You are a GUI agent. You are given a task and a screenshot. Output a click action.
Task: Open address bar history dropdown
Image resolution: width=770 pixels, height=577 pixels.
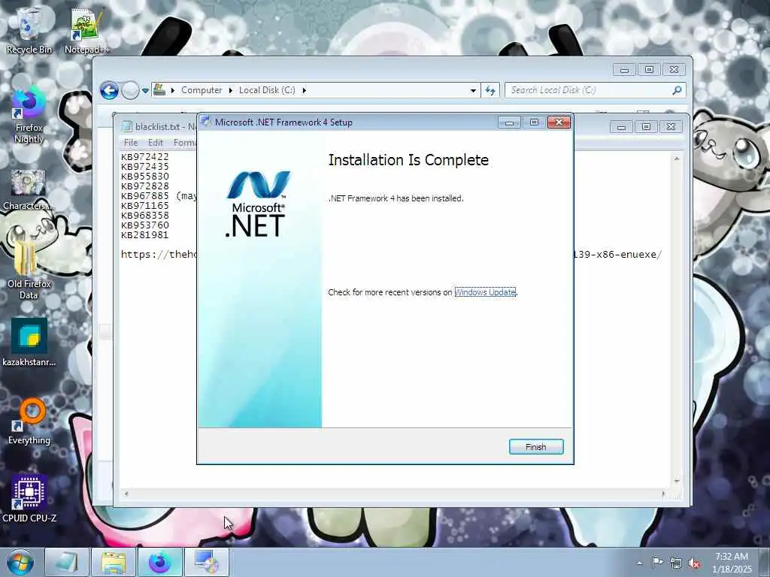(473, 90)
